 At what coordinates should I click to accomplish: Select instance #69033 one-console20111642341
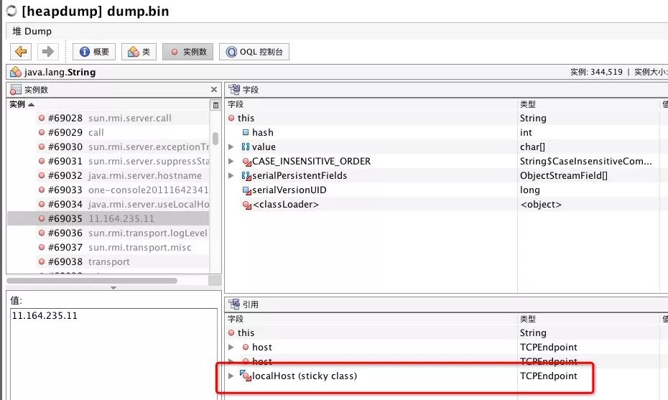point(108,190)
